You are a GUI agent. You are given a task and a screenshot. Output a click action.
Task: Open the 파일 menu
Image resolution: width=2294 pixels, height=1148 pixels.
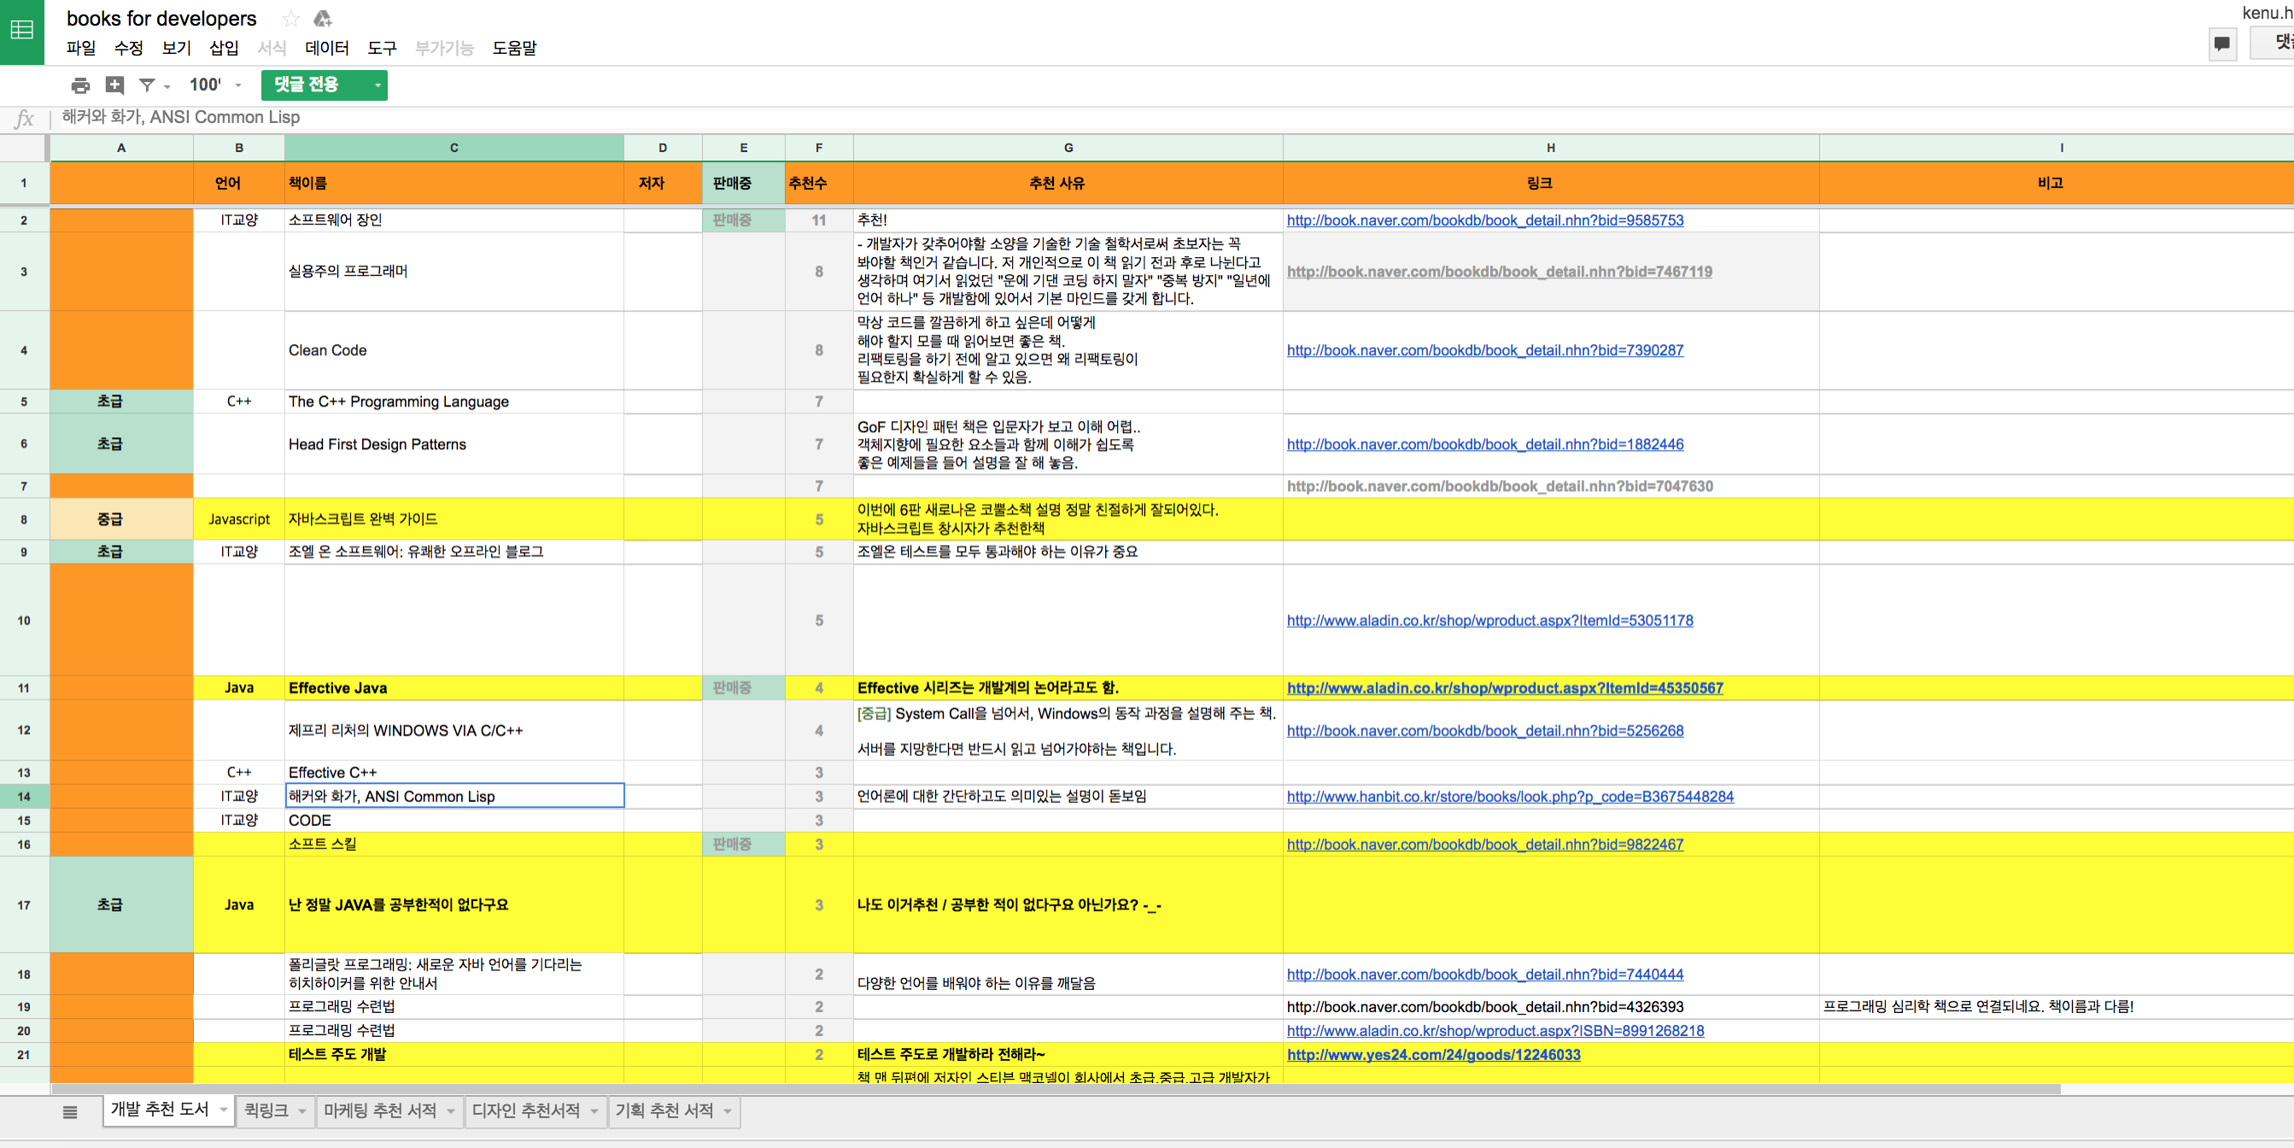coord(81,48)
